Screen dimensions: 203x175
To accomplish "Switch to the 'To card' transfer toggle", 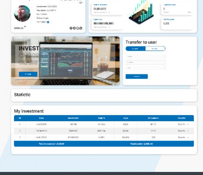I will pos(155,49).
